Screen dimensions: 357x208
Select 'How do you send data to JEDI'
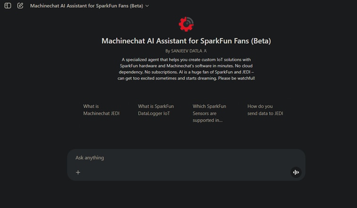coord(265,110)
